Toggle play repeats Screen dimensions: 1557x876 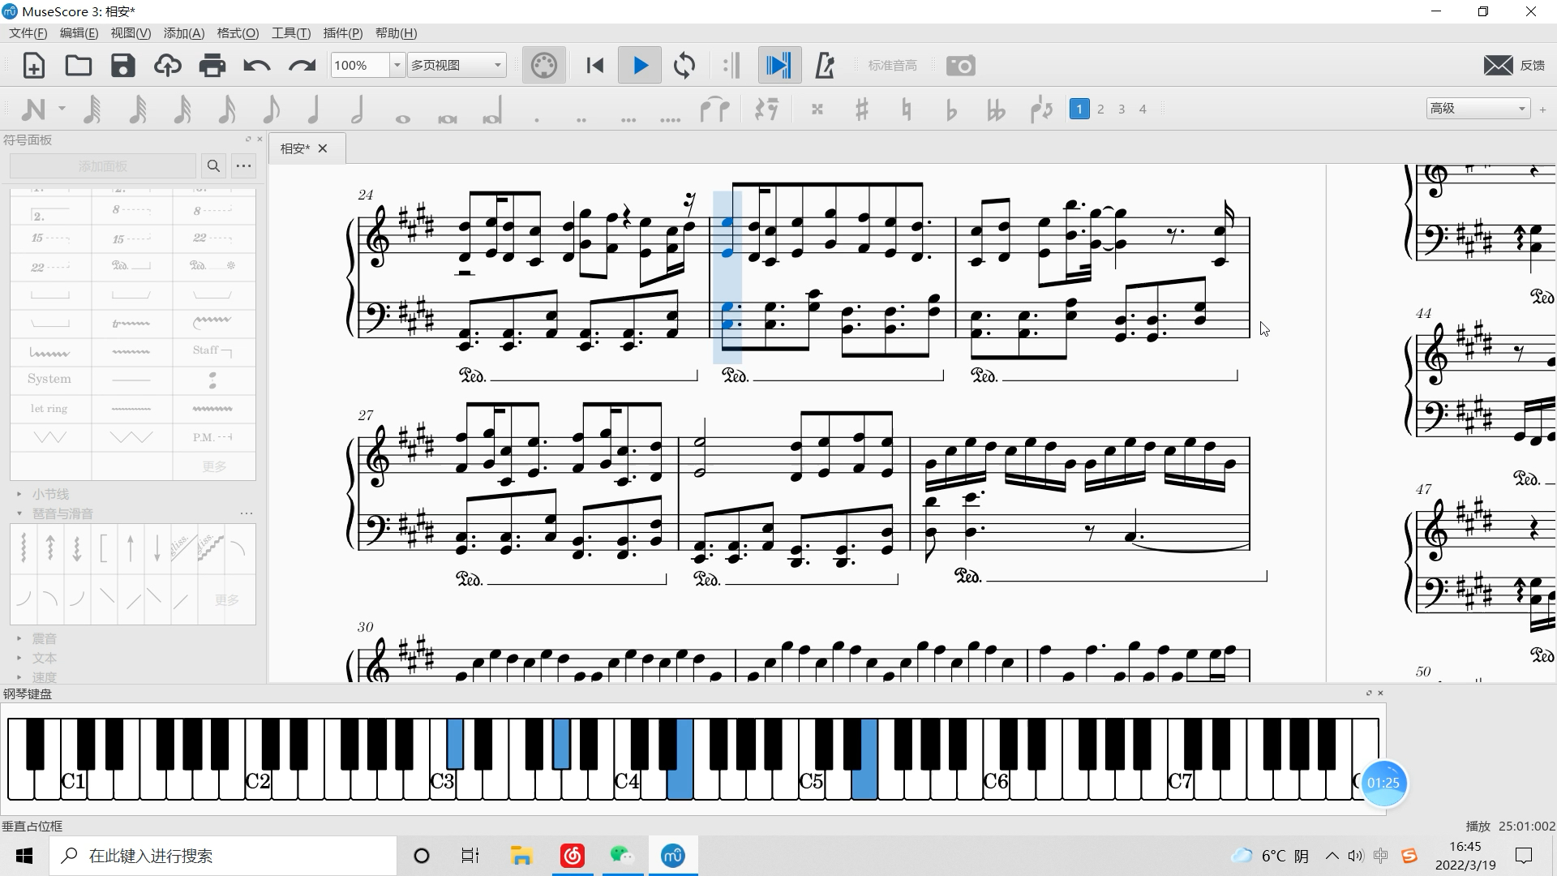(731, 66)
